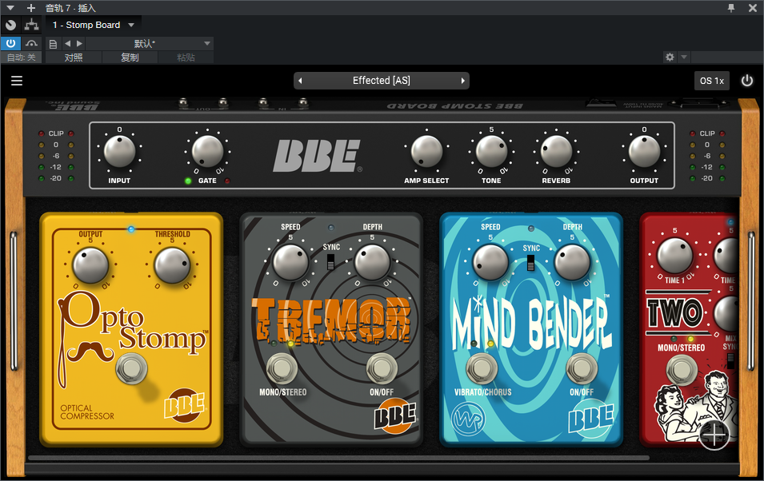Viewport: 764px width, 481px height.
Task: Open the plugin hamburger menu
Action: 17,81
